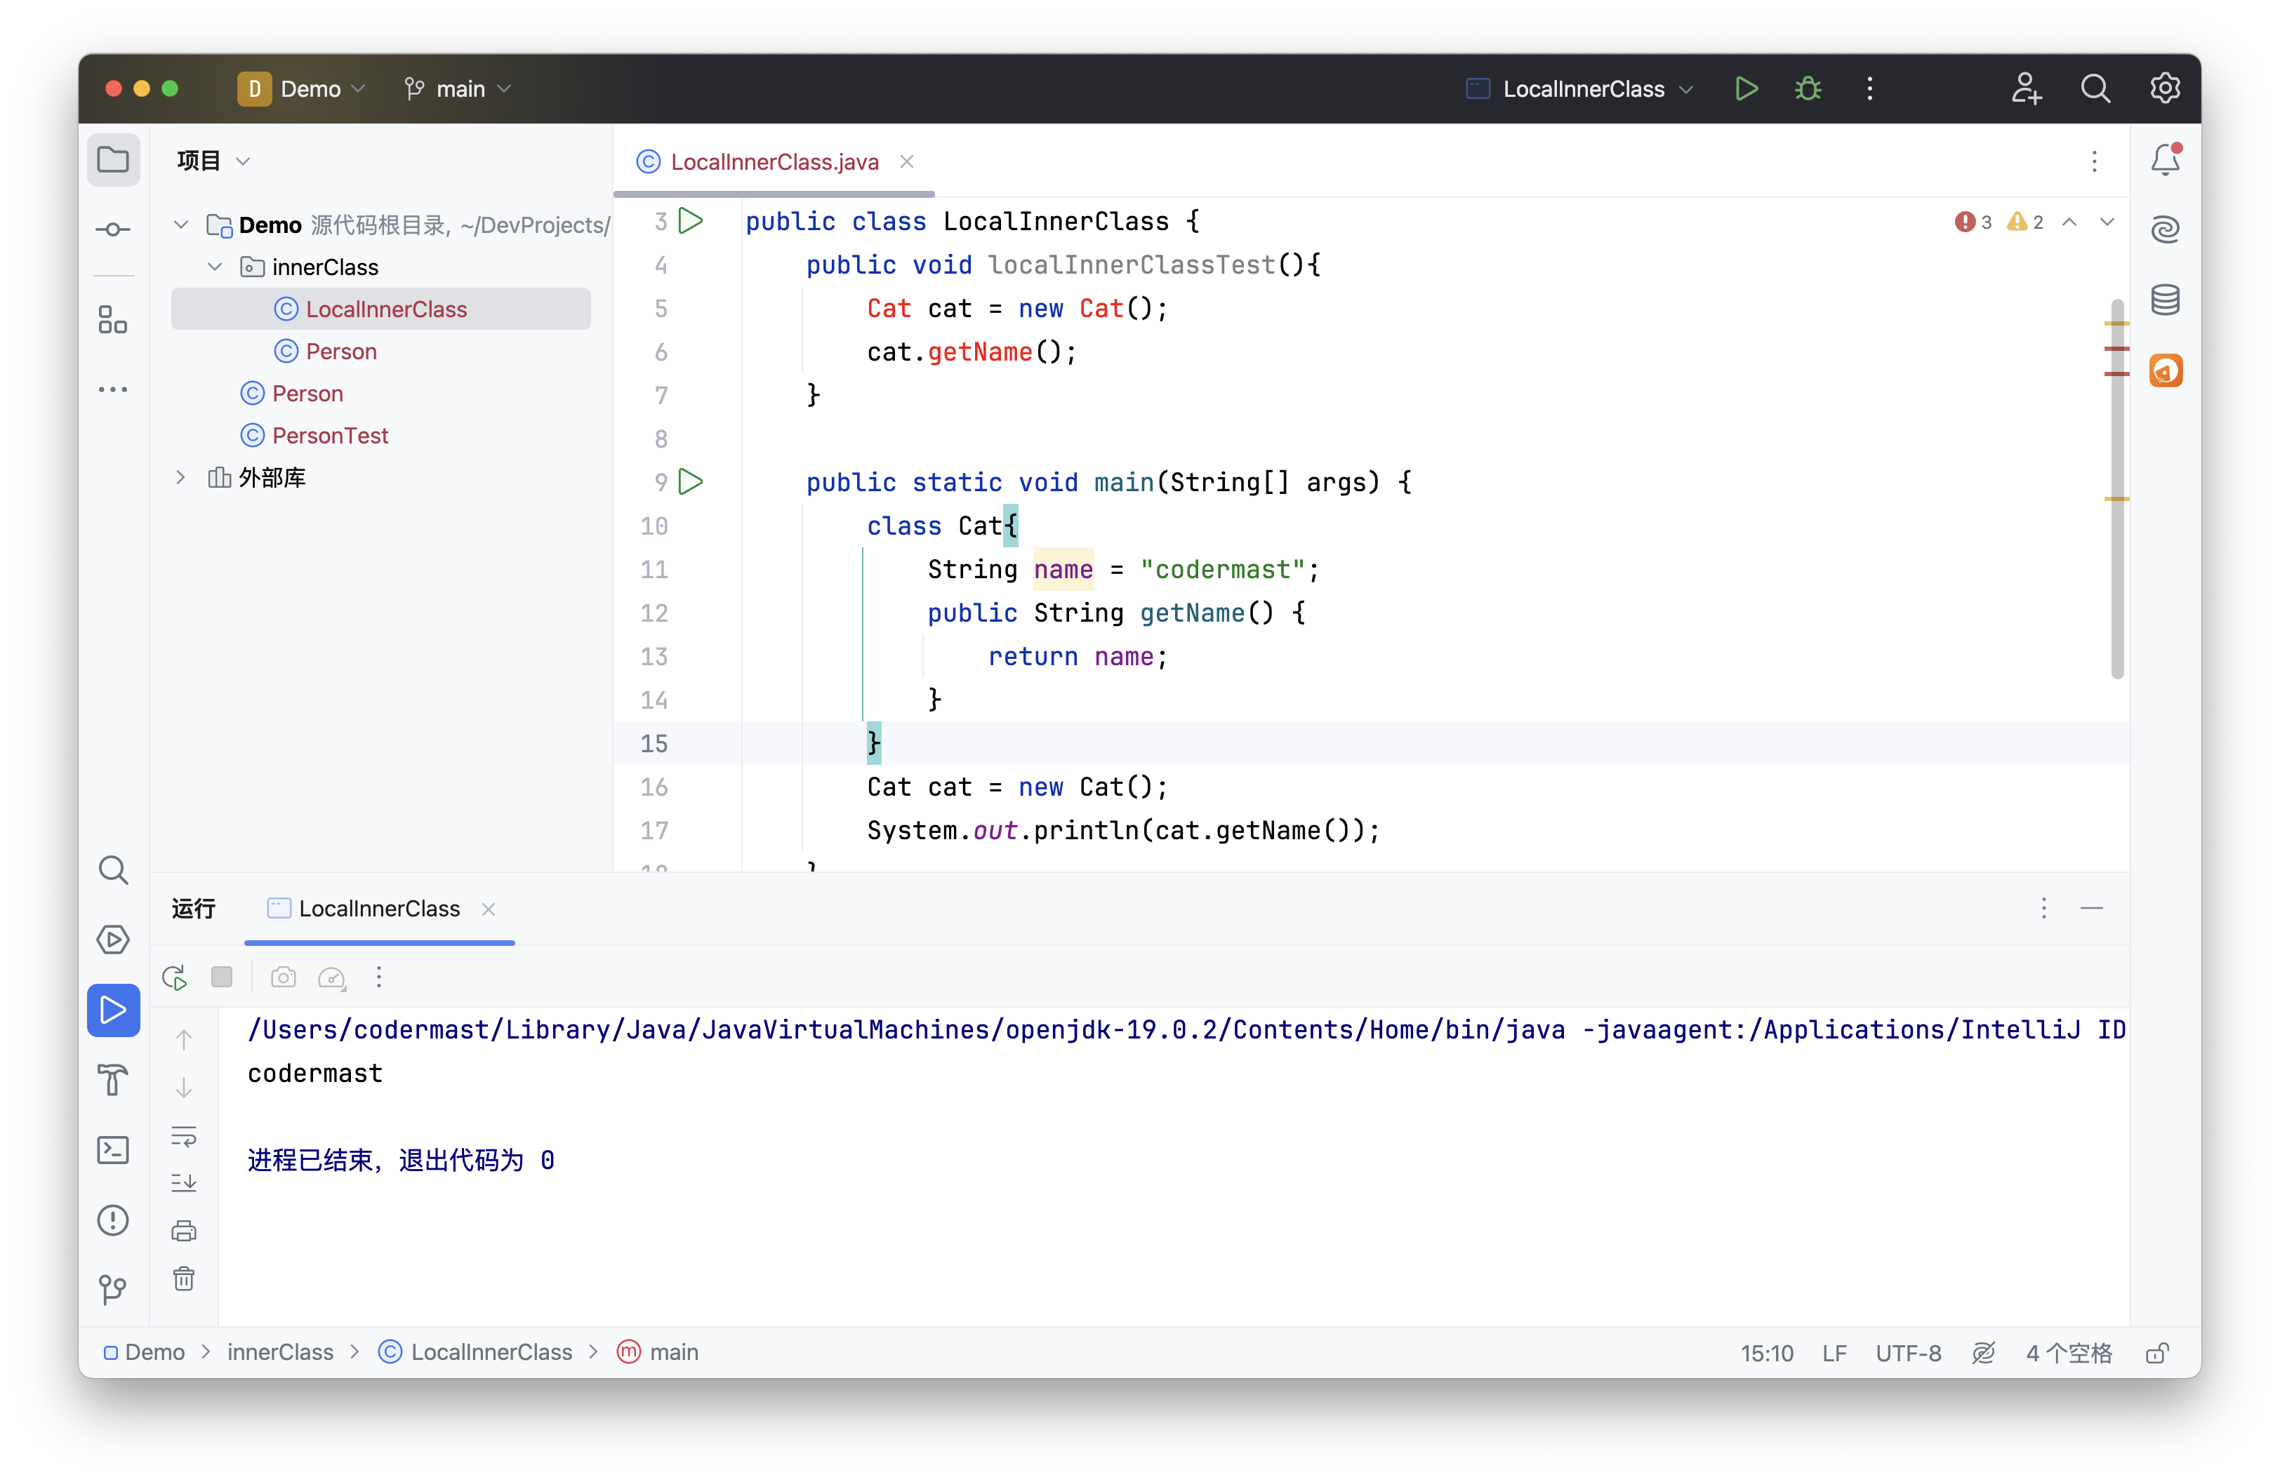2280x1482 pixels.
Task: Move down the stack trace arrow
Action: tap(183, 1088)
